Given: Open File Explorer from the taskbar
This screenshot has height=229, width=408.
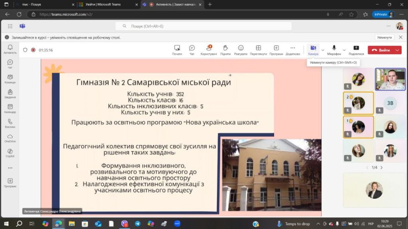Looking at the screenshot, I should [72, 223].
